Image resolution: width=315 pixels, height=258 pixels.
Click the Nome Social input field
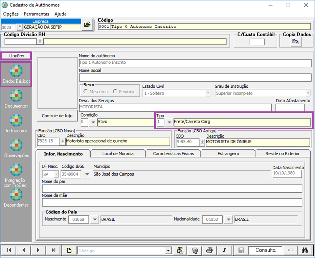coord(195,78)
